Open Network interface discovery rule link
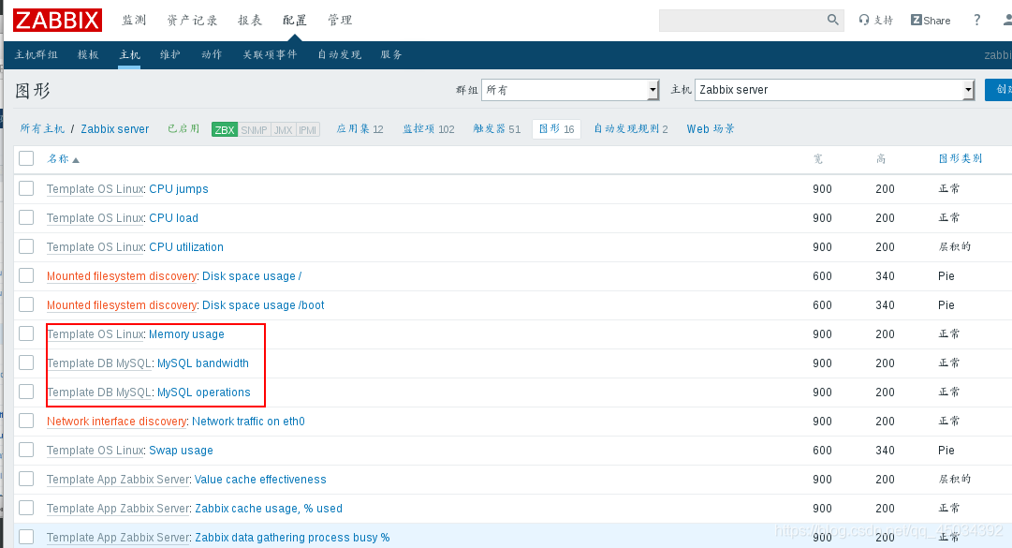This screenshot has height=548, width=1012. tap(116, 422)
